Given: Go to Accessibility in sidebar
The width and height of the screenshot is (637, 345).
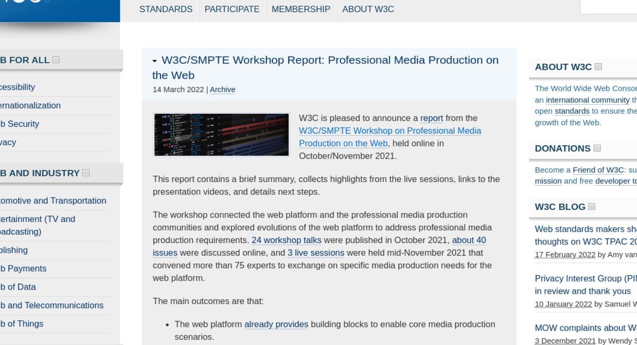Looking at the screenshot, I should point(17,87).
